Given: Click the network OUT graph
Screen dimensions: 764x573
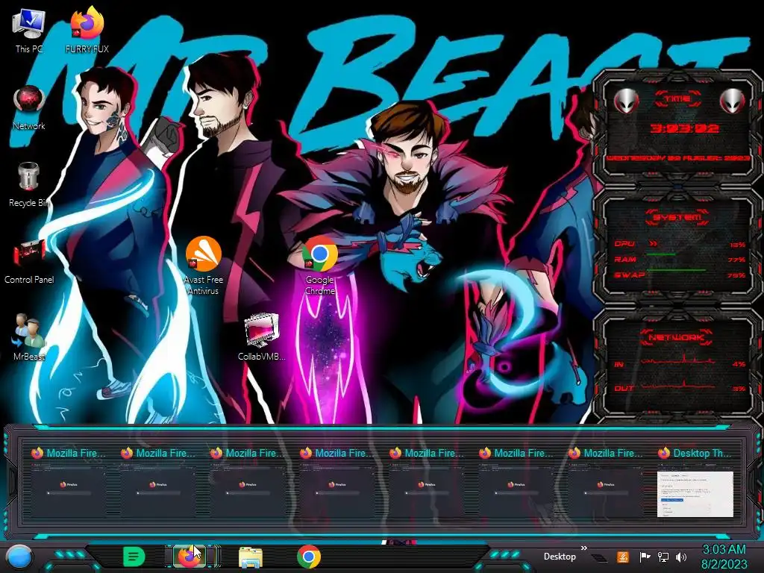Looking at the screenshot, I should [677, 385].
